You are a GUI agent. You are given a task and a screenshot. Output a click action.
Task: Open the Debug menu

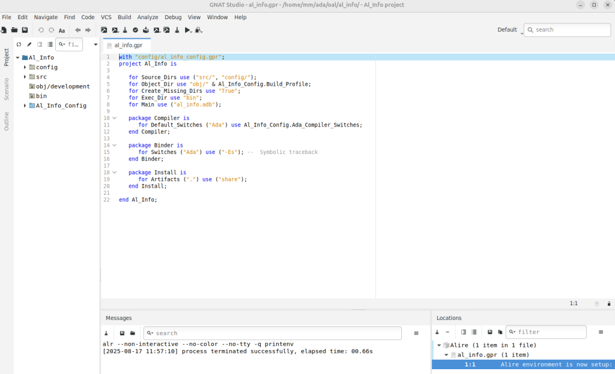[x=173, y=17]
